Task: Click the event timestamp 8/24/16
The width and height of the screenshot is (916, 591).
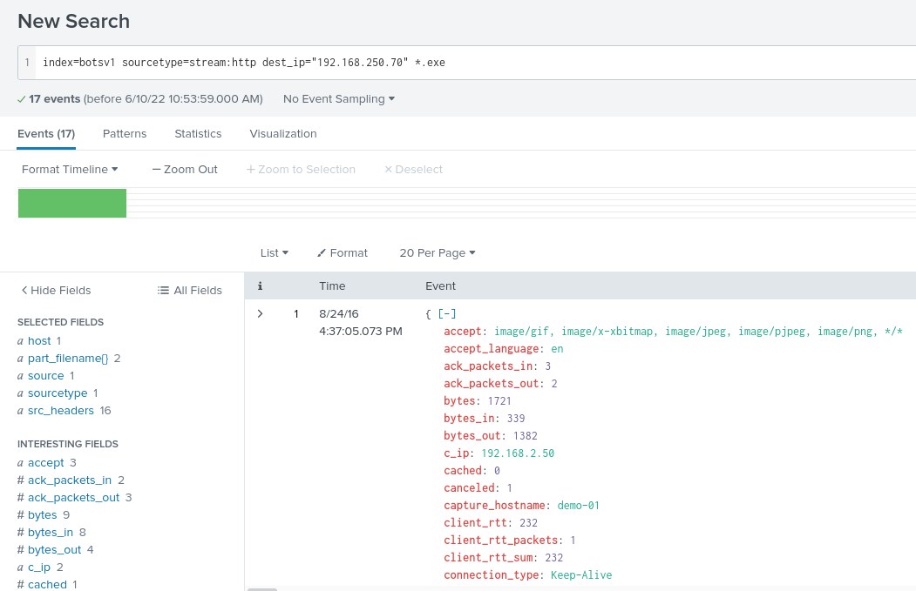Action: tap(339, 314)
